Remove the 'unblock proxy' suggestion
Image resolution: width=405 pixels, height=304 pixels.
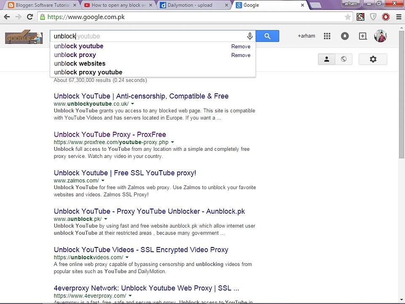click(x=240, y=55)
